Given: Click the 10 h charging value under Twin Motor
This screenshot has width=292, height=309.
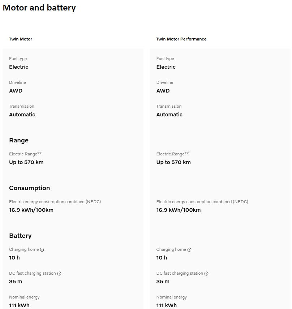Looking at the screenshot, I should 14,258.
